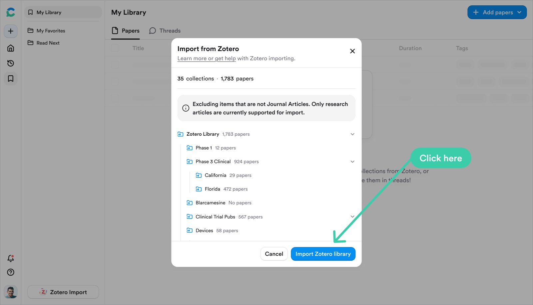
Task: Click the Phase 3 Clinical folder icon
Action: [x=190, y=162]
